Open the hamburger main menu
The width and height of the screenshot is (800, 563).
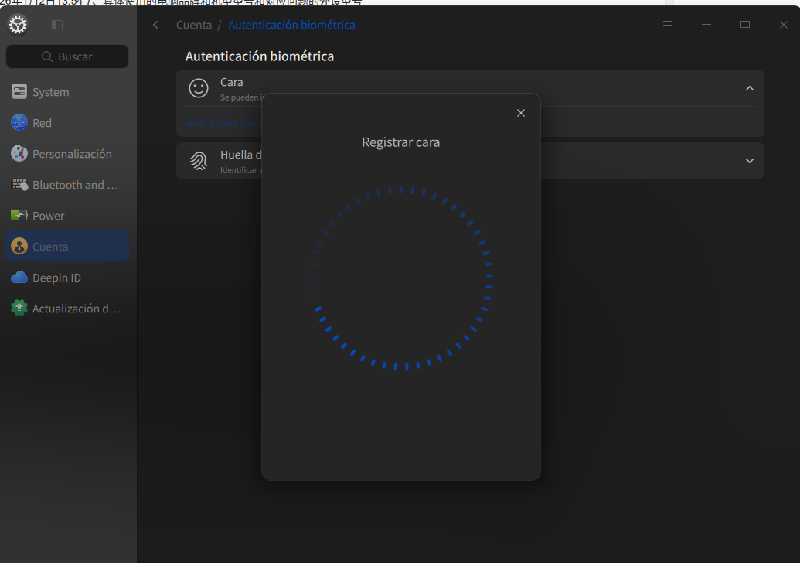coord(667,25)
